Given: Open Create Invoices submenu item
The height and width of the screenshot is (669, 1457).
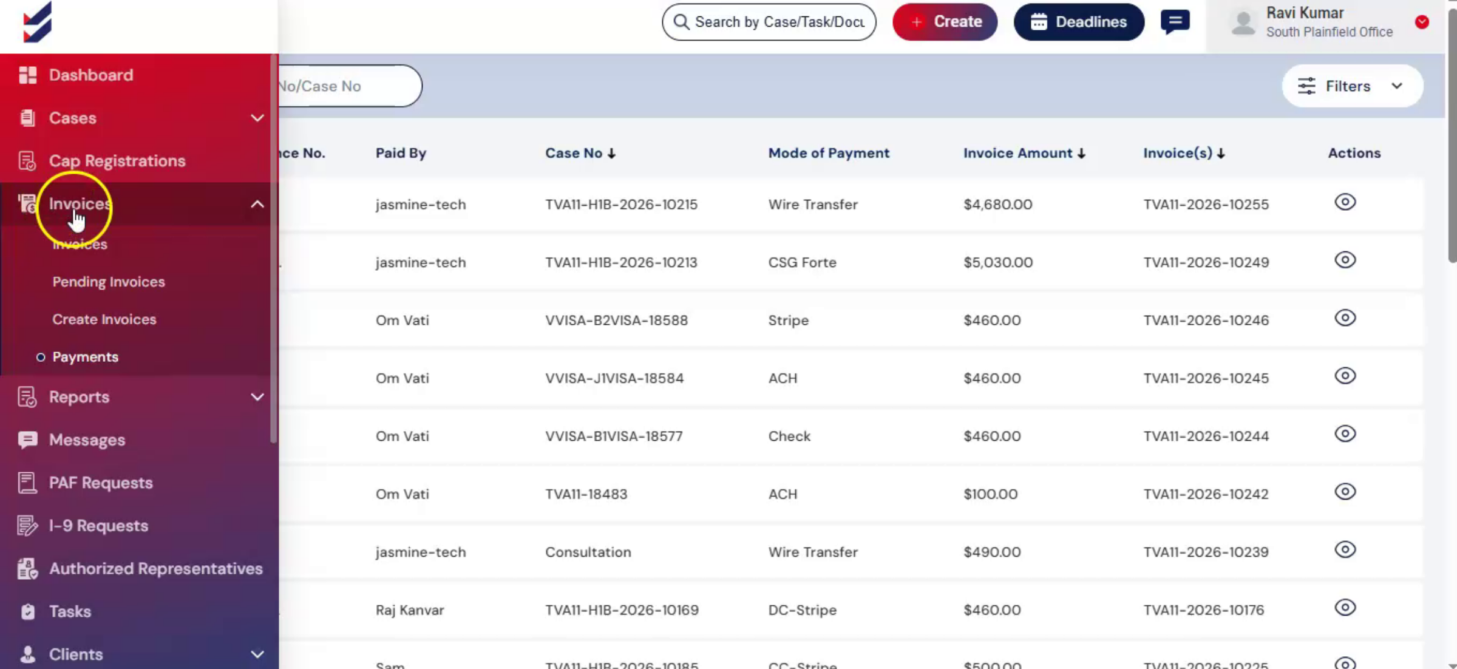Looking at the screenshot, I should (x=104, y=319).
